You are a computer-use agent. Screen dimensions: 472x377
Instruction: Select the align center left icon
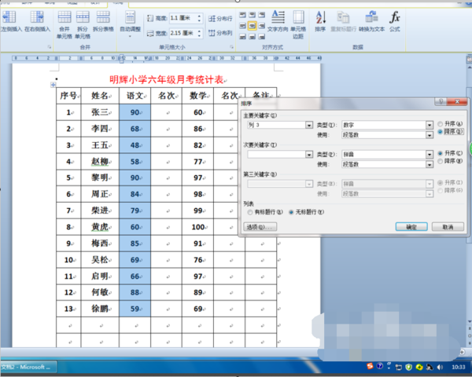click(x=242, y=26)
